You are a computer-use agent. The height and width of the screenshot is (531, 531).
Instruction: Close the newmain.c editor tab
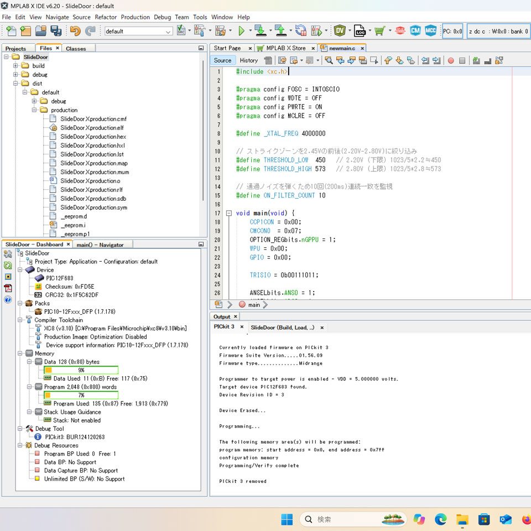(x=362, y=49)
